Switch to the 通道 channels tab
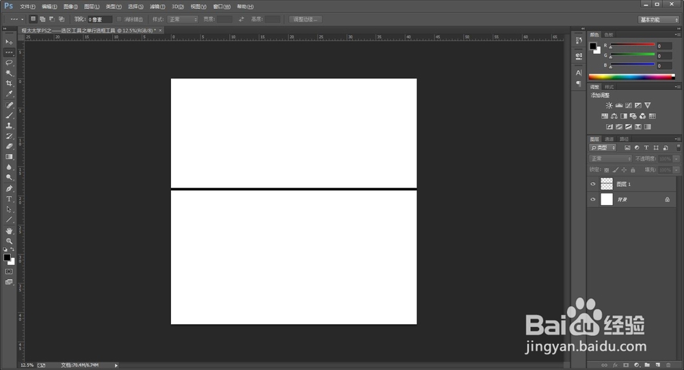684x370 pixels. point(609,140)
